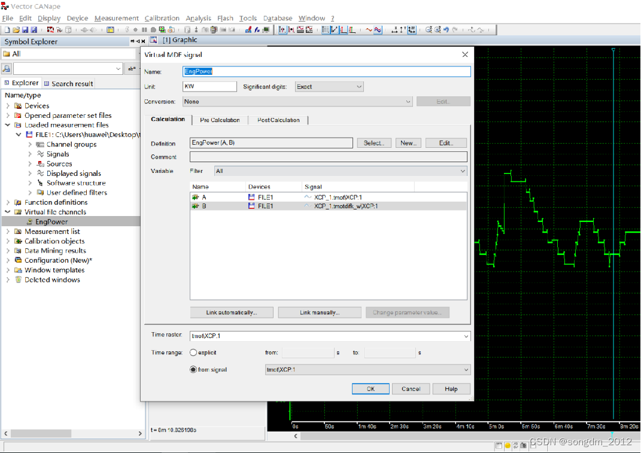The height and width of the screenshot is (453, 641).
Task: Click the Name input field containing EngPower
Action: 326,71
